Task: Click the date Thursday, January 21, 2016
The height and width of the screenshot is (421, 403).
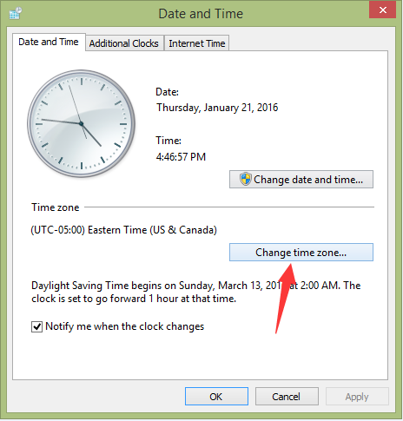Action: pyautogui.click(x=217, y=108)
